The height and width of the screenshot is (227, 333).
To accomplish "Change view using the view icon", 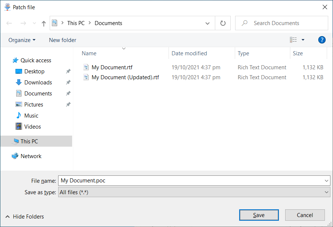I will pos(293,40).
